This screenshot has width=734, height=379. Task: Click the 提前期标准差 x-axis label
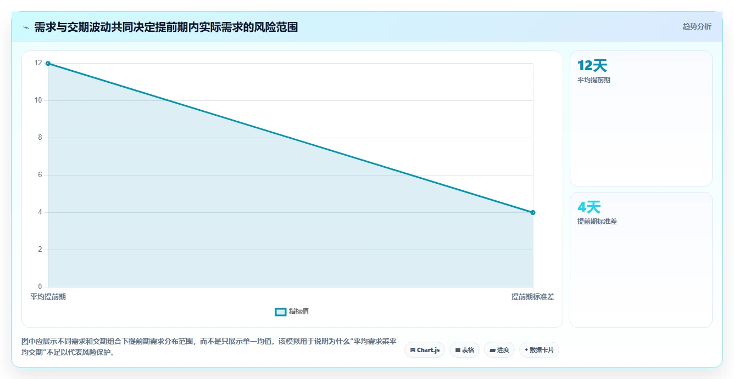(532, 297)
